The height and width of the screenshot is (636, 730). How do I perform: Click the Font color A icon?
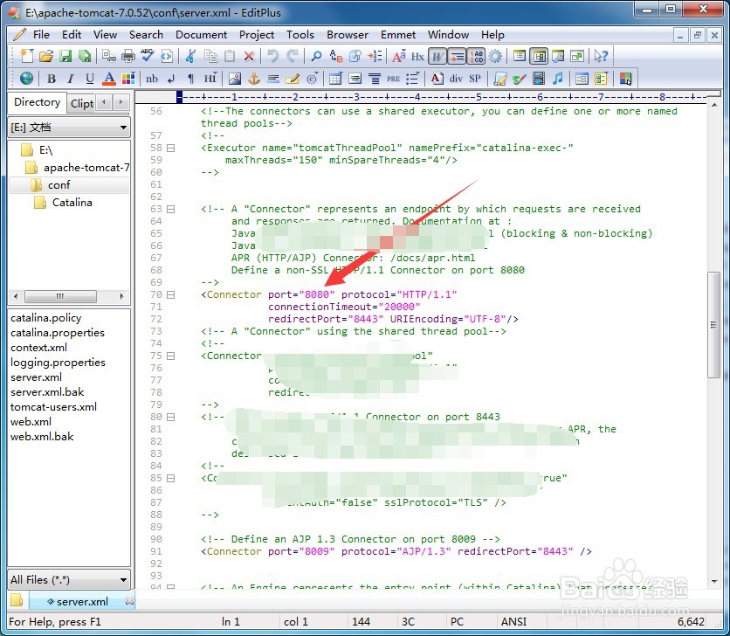pos(109,79)
